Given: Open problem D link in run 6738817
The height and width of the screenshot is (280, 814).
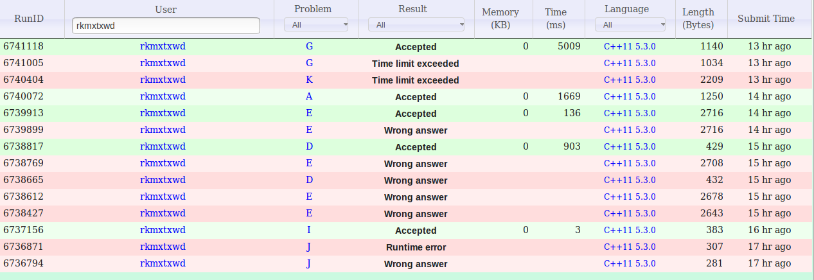Looking at the screenshot, I should (x=309, y=146).
